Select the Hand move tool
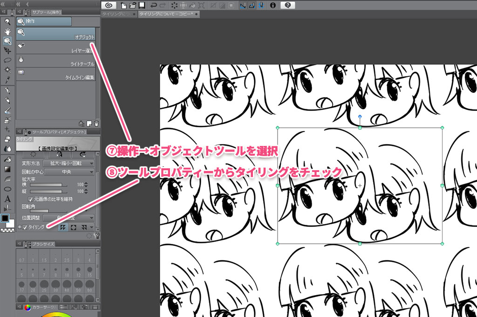Screen dimensions: 477x317 7,31
